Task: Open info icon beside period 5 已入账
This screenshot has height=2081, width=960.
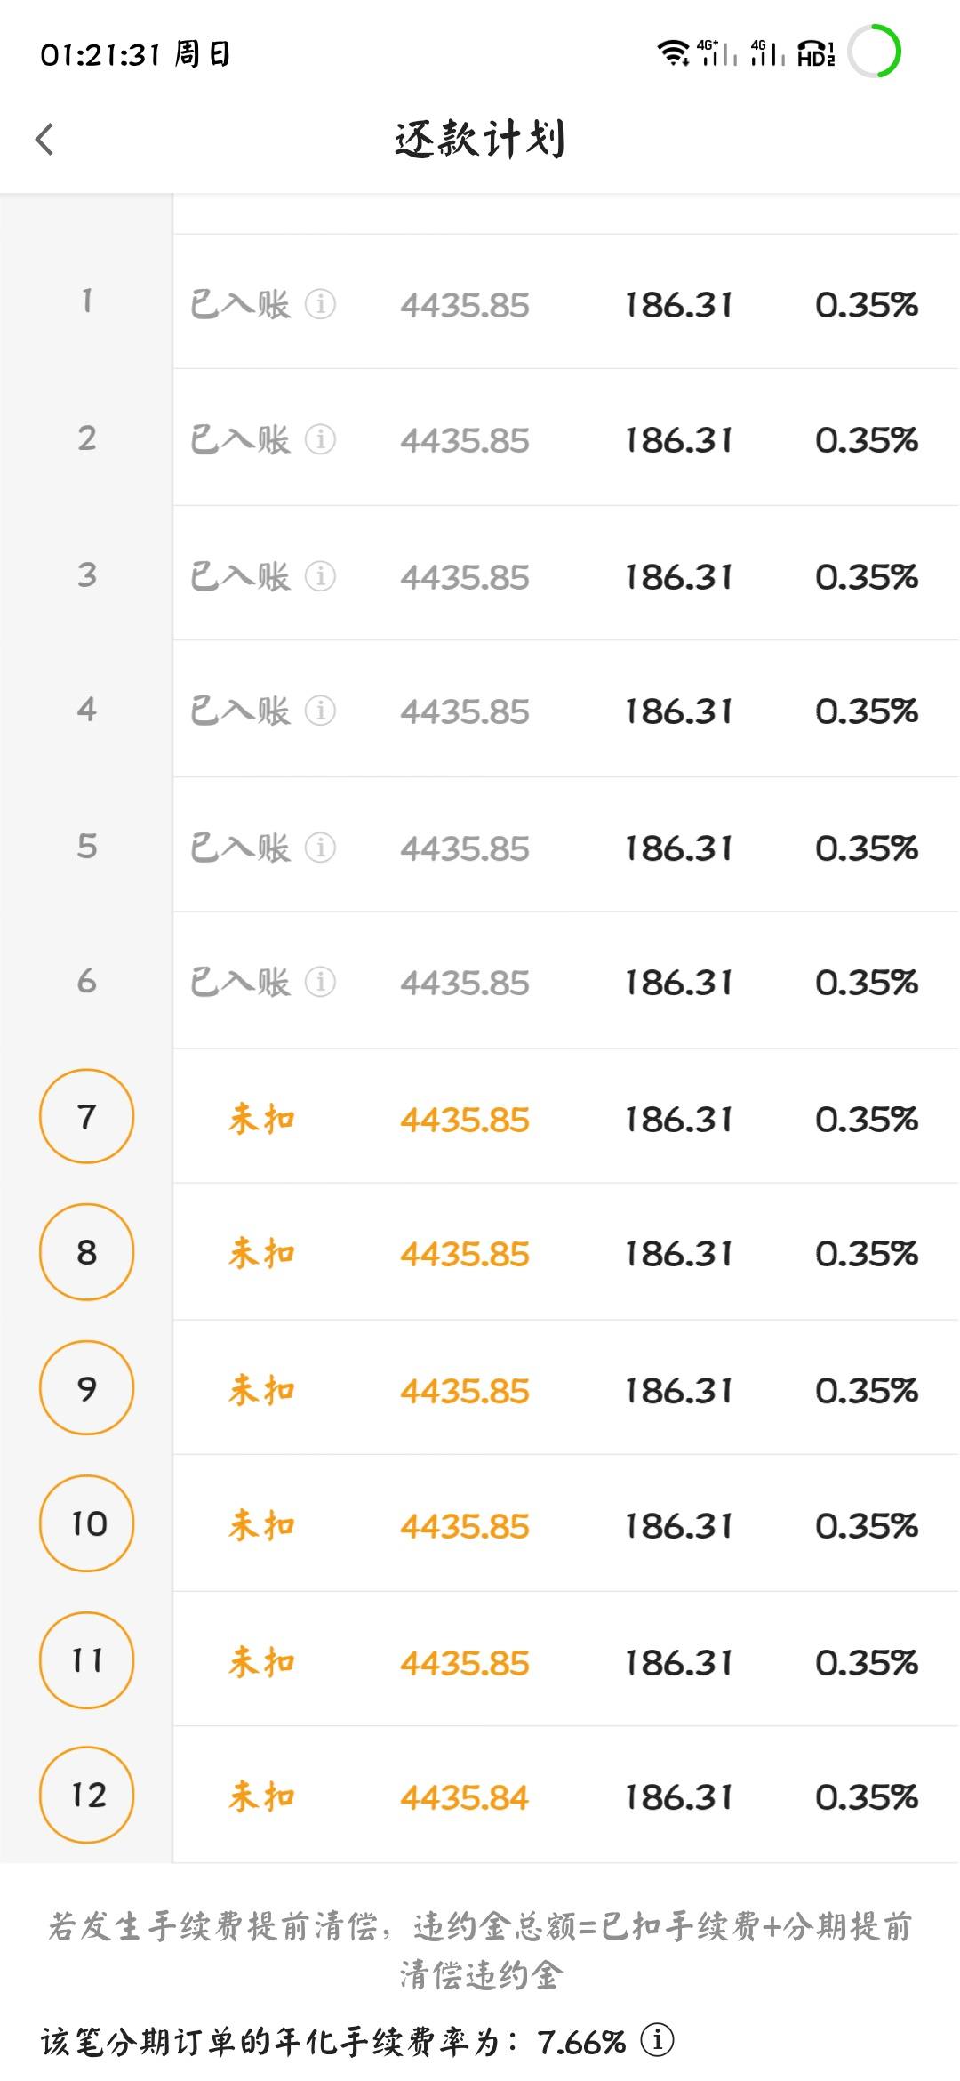Action: [x=320, y=848]
